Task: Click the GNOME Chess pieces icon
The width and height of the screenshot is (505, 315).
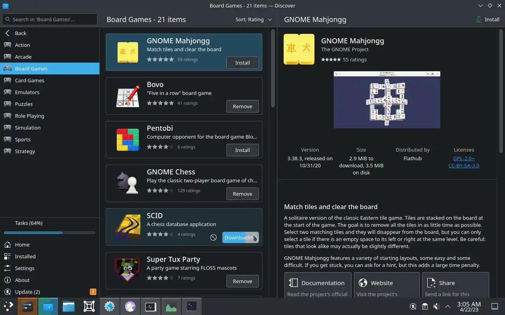Action: tap(128, 183)
